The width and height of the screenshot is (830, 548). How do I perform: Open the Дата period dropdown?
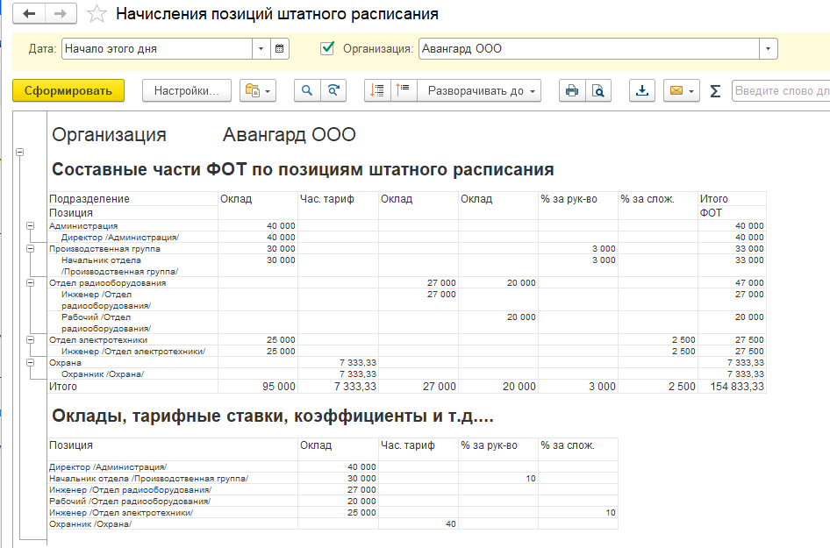(x=261, y=49)
